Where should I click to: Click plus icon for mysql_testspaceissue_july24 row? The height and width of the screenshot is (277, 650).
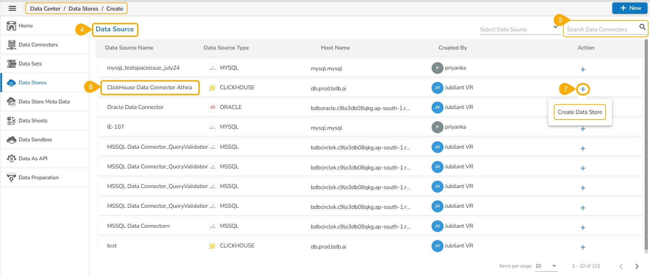pos(583,70)
